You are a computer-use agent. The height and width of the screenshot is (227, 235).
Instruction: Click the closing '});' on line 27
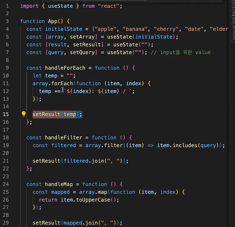point(37,207)
